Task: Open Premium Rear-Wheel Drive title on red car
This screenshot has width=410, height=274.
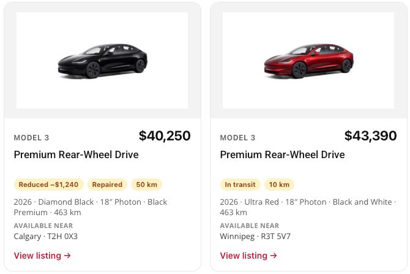Action: 282,154
